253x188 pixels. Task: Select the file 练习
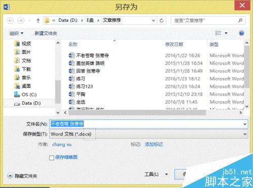coord(80,79)
